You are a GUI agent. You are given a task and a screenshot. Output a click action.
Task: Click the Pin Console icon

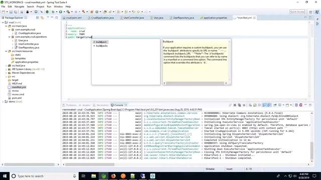275,105
